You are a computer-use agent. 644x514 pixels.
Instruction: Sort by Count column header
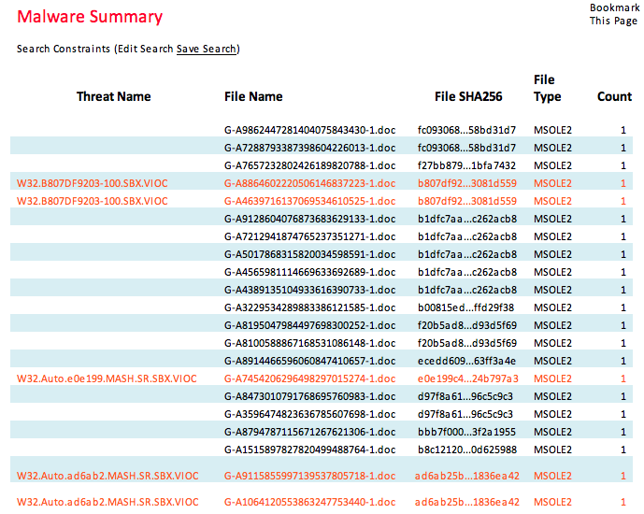614,96
